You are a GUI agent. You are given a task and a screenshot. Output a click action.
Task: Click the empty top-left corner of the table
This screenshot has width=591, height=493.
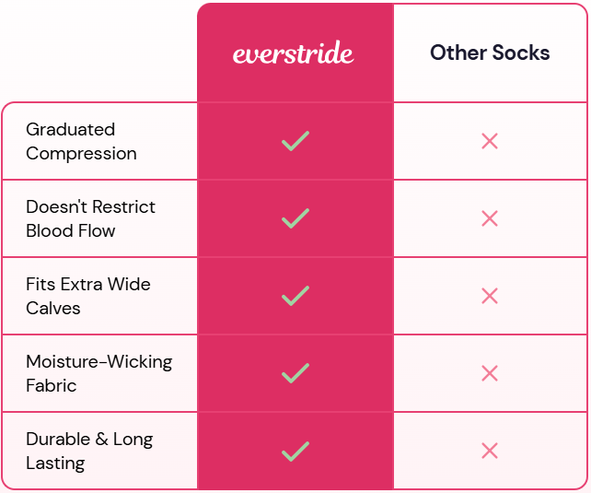tap(98, 52)
